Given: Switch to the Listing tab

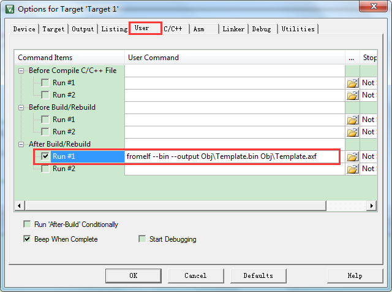Looking at the screenshot, I should 115,29.
